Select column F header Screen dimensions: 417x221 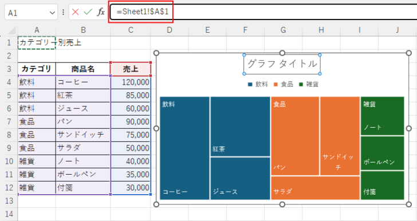pos(246,30)
